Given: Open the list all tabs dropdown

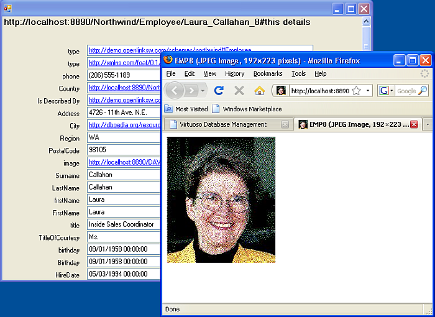Looking at the screenshot, I should tap(428, 124).
